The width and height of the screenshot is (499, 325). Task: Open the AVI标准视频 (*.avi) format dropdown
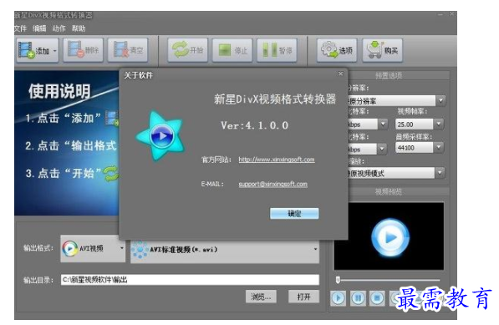click(x=225, y=249)
